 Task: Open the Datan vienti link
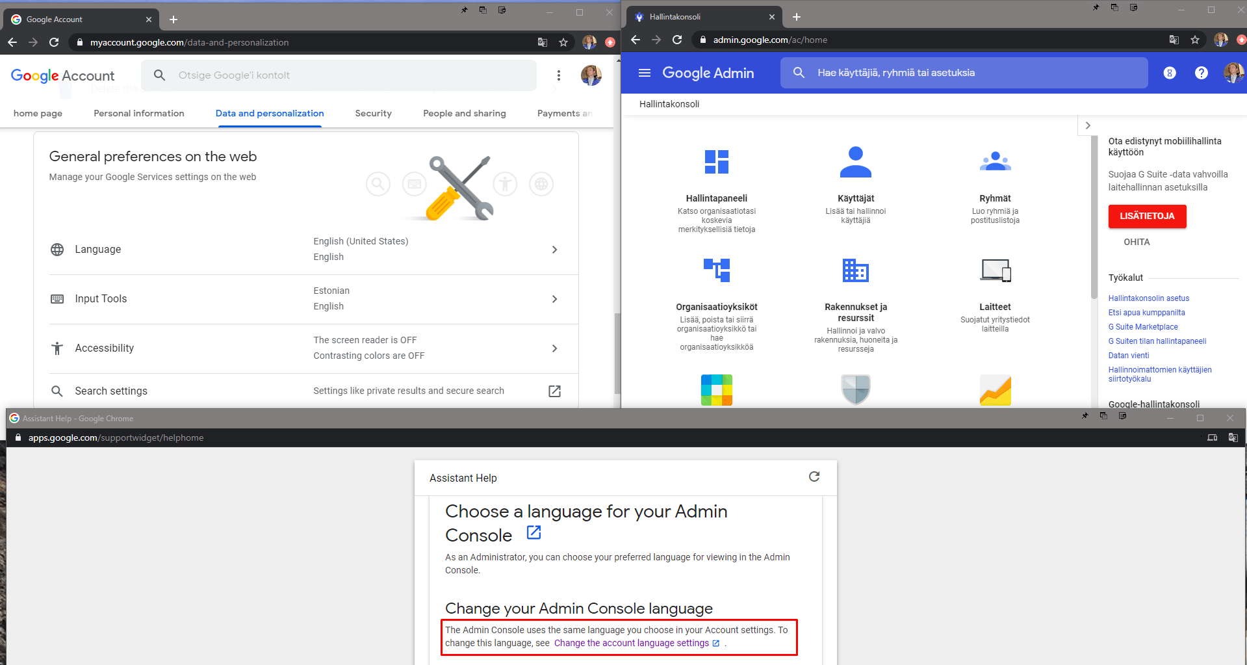pyautogui.click(x=1128, y=356)
